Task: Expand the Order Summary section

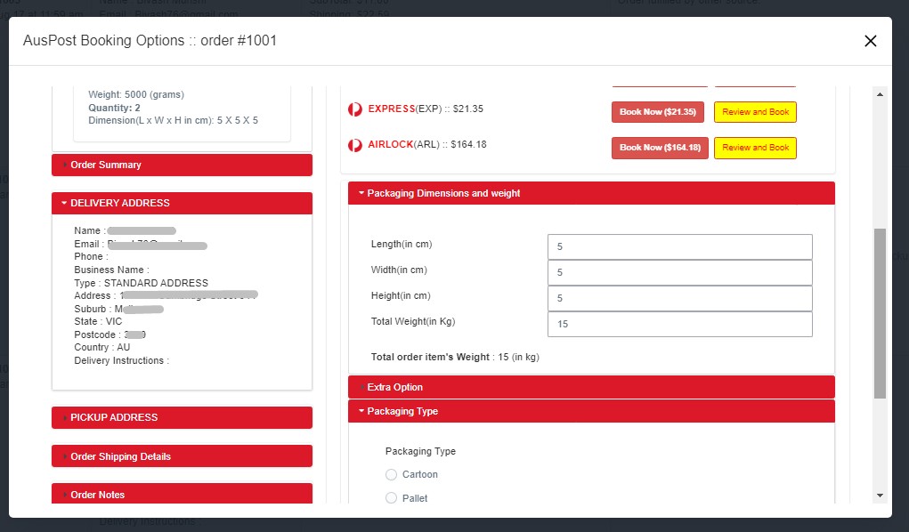Action: pyautogui.click(x=182, y=165)
